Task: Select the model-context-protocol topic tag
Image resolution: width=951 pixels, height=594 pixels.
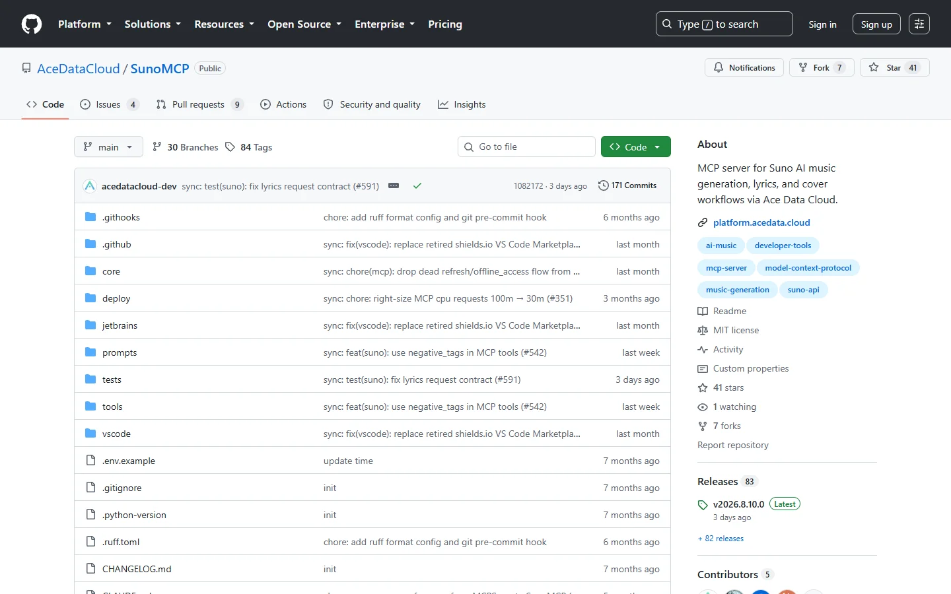Action: 808,268
